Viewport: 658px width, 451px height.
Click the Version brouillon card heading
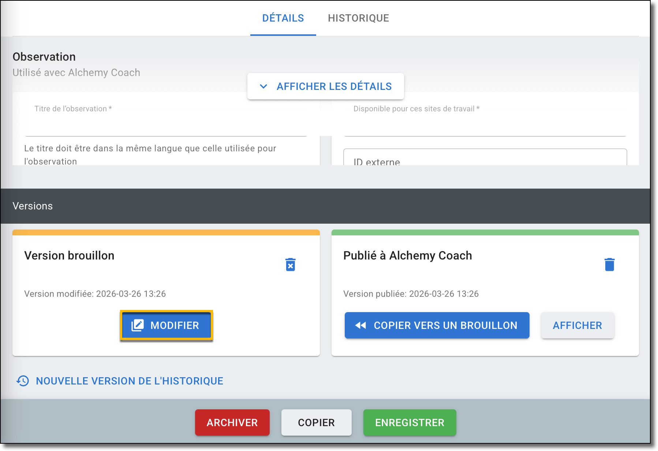click(69, 255)
